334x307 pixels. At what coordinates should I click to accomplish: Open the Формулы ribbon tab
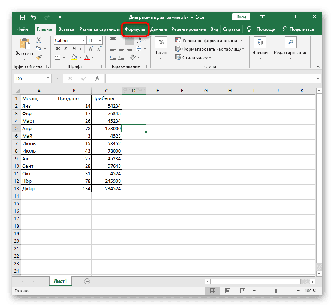tap(135, 29)
